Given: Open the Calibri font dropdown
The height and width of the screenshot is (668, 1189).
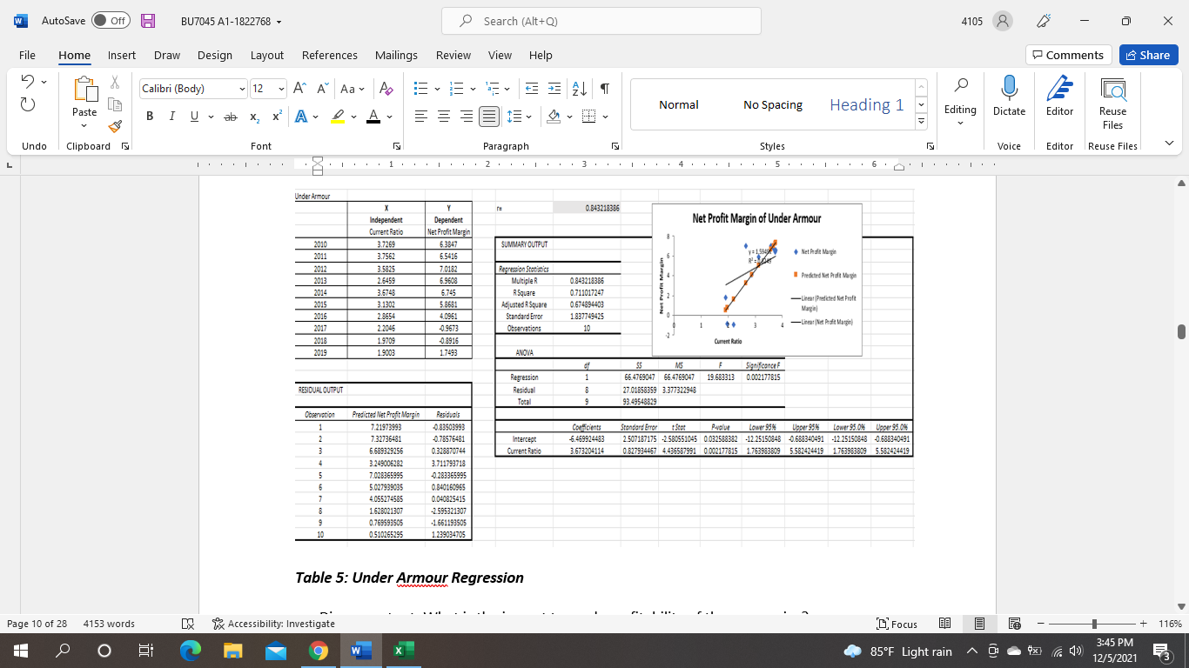Looking at the screenshot, I should pos(242,89).
